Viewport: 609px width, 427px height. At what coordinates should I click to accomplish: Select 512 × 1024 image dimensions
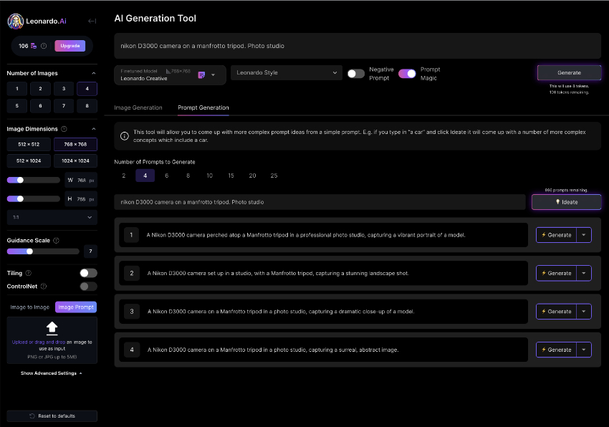29,161
